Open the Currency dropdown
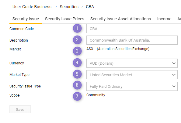This screenshot has height=123, width=181. click(132, 63)
